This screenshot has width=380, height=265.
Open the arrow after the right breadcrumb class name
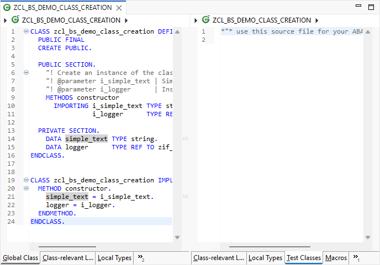click(317, 20)
